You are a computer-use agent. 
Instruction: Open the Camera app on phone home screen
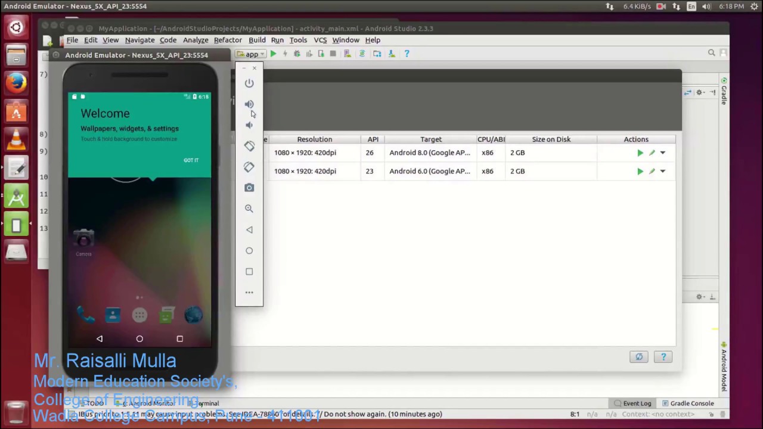[83, 241]
